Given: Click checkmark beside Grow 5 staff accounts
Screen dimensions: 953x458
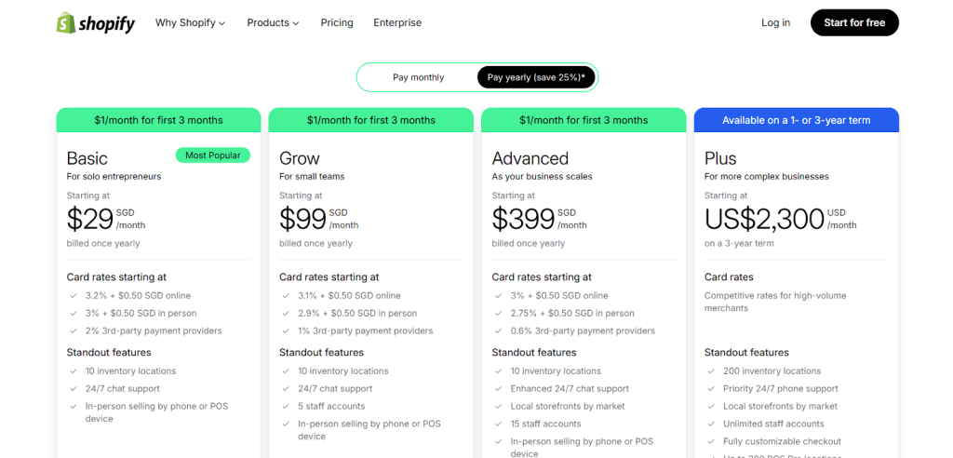Looking at the screenshot, I should (x=286, y=407).
